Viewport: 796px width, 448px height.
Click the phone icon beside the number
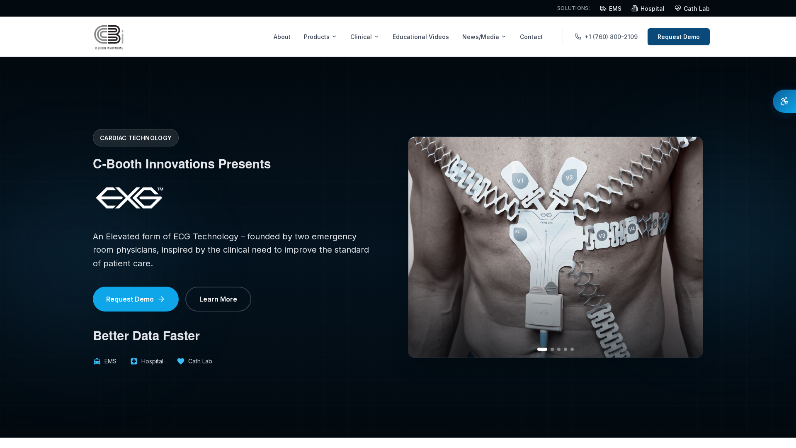pyautogui.click(x=578, y=37)
